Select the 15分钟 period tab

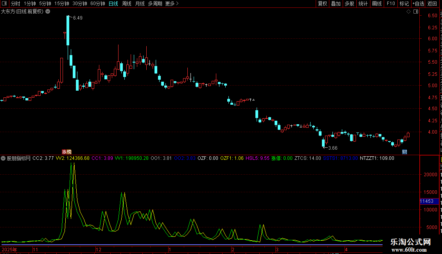[62, 4]
